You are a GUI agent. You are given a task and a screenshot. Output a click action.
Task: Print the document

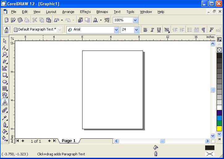point(27,20)
